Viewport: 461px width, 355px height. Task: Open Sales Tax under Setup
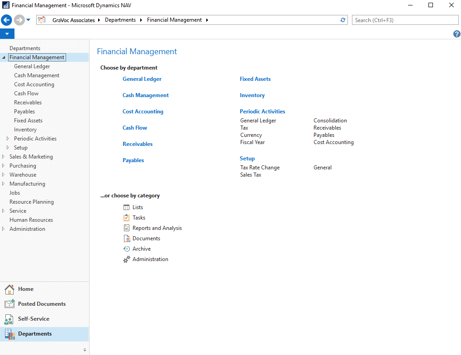(251, 175)
